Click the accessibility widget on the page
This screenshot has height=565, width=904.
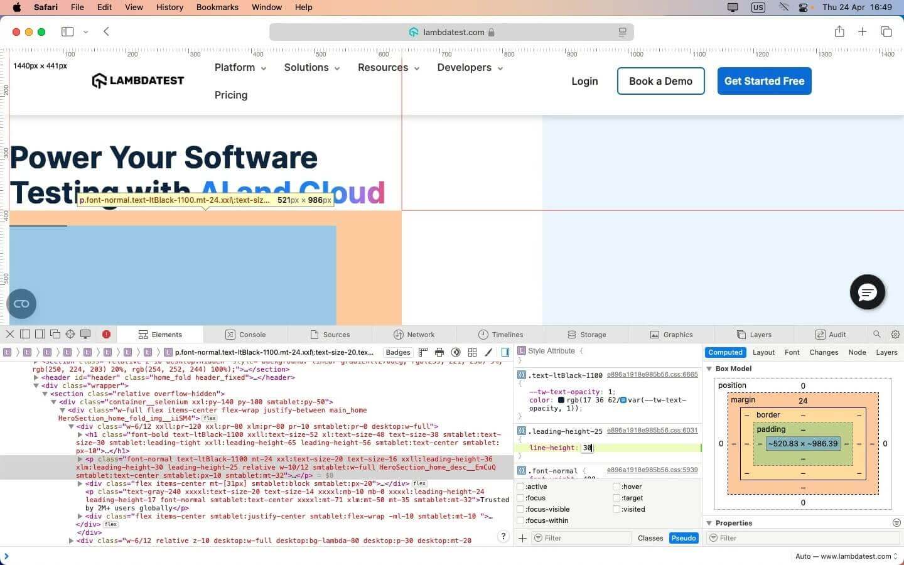tap(21, 304)
